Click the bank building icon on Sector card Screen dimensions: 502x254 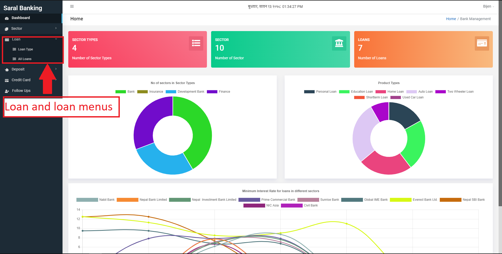tap(339, 43)
